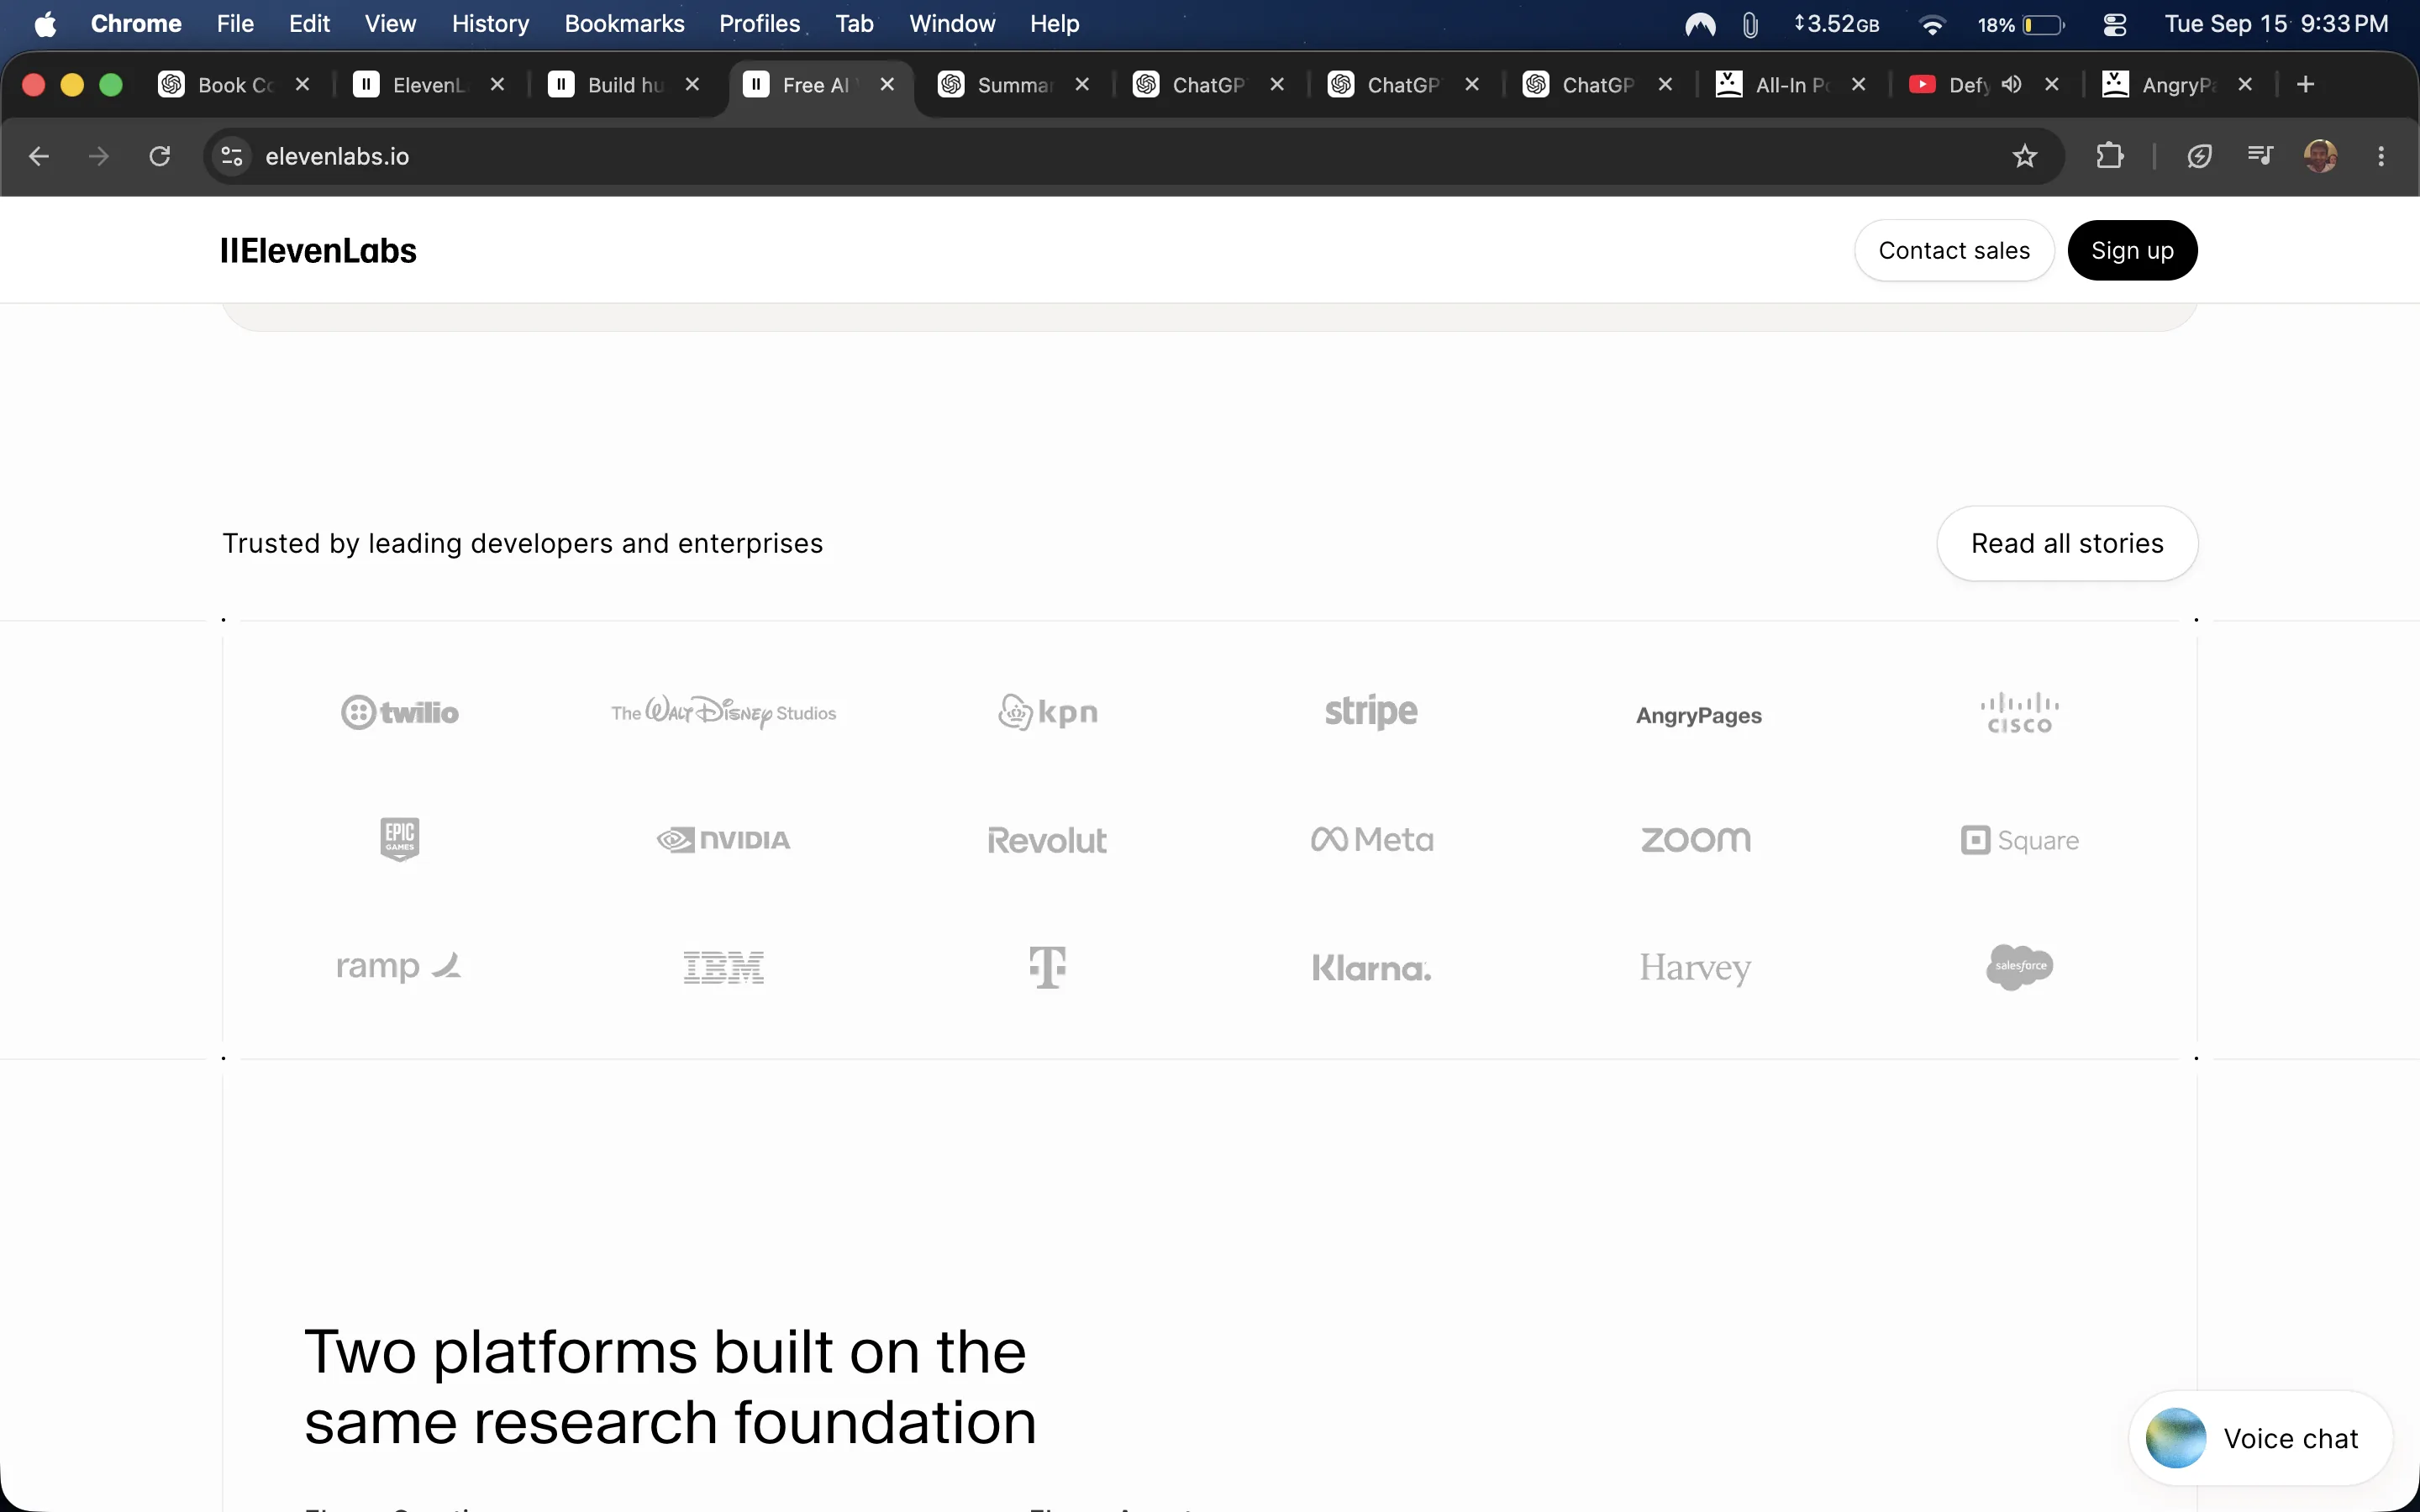Click 'Trusted by leading developers and enterprises' text
This screenshot has width=2420, height=1512.
point(522,543)
